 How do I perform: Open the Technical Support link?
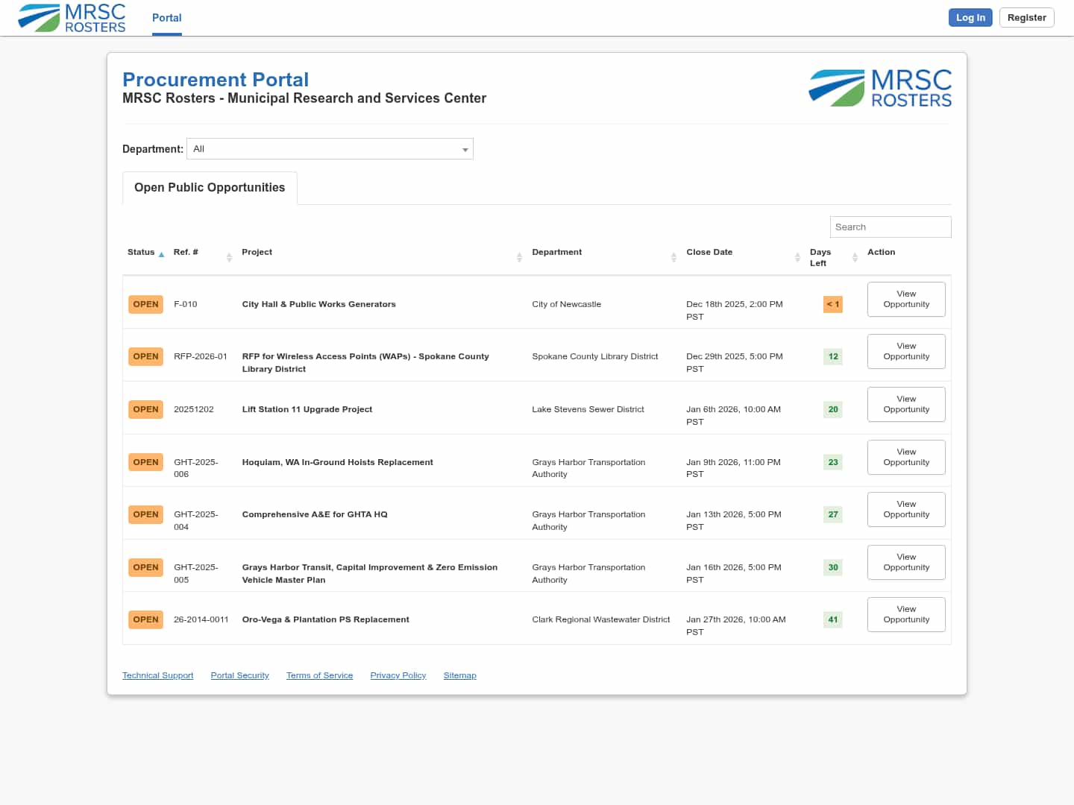157,675
